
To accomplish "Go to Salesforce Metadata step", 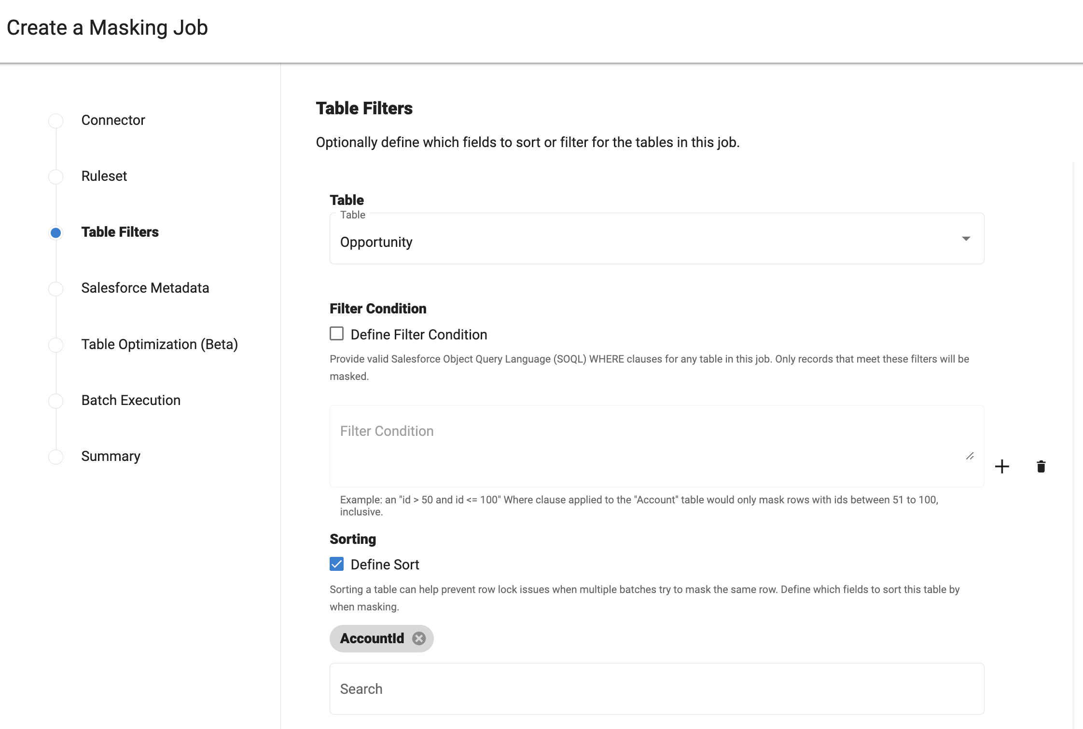I will pos(145,288).
